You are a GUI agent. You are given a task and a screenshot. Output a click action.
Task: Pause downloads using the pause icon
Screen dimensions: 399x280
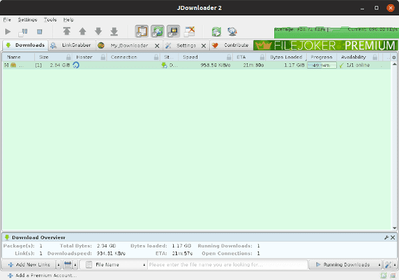point(23,32)
